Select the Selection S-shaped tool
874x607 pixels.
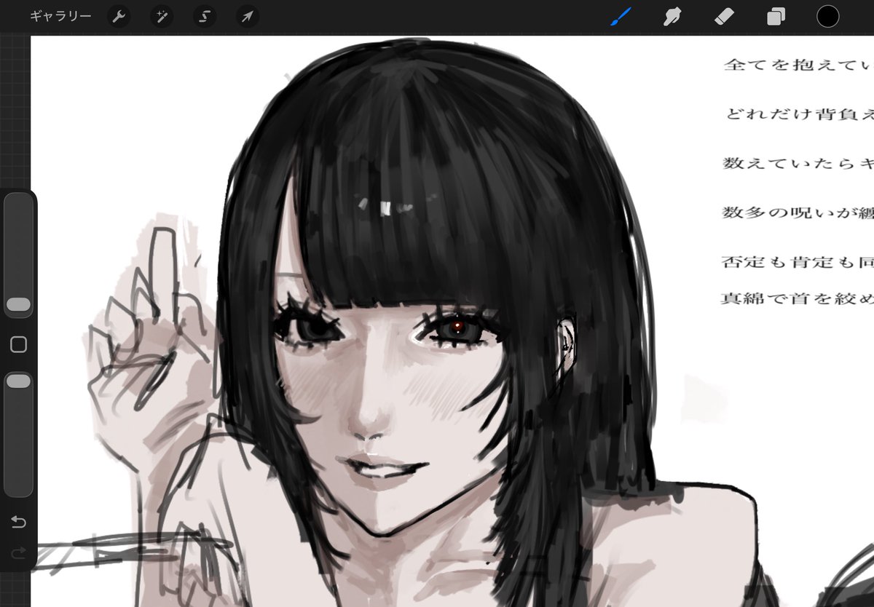coord(205,16)
